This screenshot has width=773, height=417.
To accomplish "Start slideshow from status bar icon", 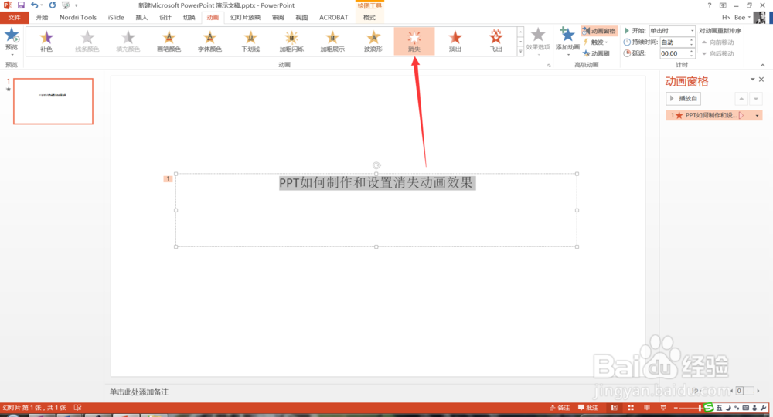I will (x=663, y=408).
